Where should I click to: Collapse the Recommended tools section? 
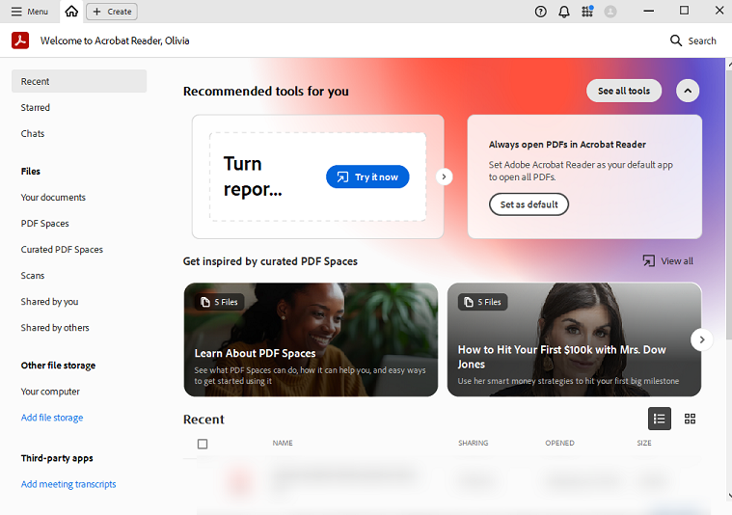(x=688, y=91)
